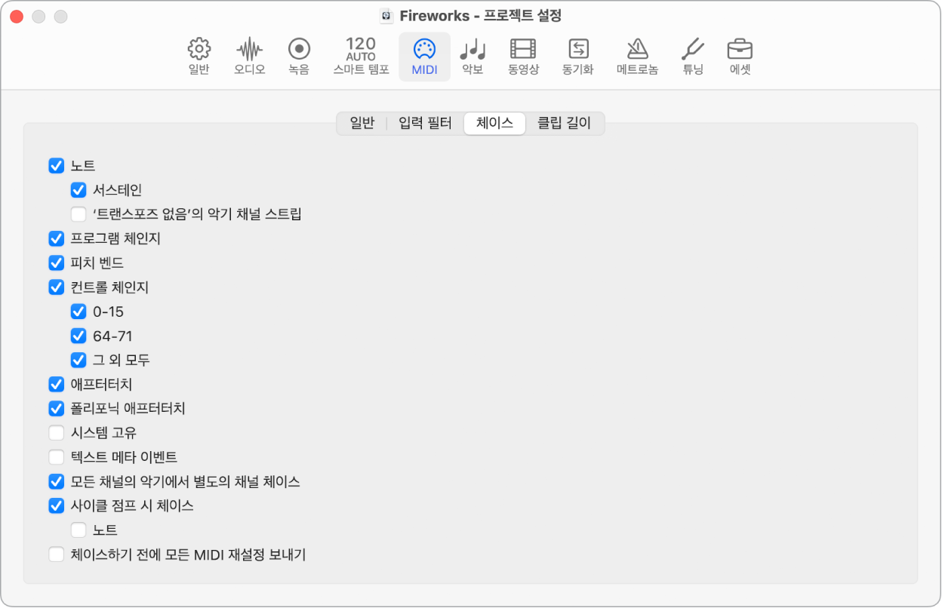Enable the 텍스트 메타 이벤트 checkbox
The height and width of the screenshot is (608, 942).
pyautogui.click(x=56, y=457)
